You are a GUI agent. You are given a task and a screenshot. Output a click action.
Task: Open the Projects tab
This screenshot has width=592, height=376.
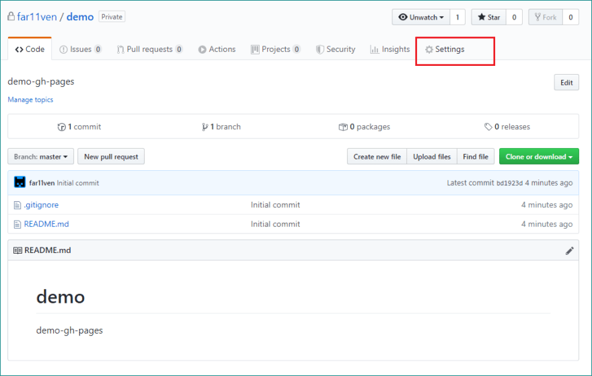click(276, 49)
